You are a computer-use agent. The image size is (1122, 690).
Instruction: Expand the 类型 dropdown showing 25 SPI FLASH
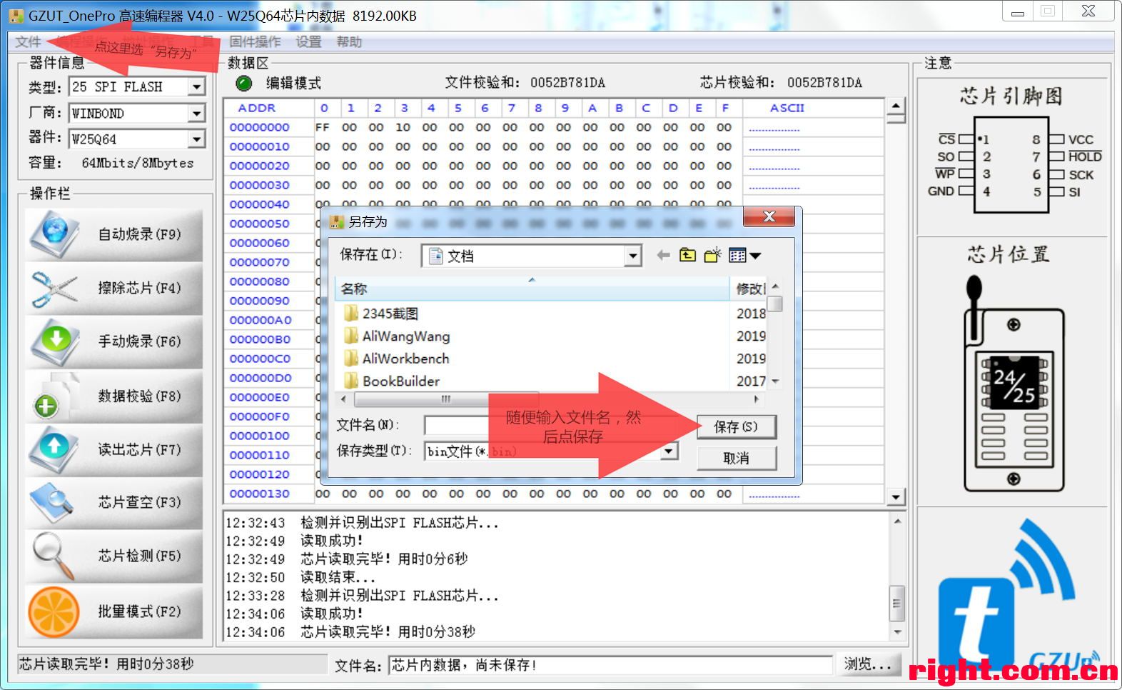(197, 87)
